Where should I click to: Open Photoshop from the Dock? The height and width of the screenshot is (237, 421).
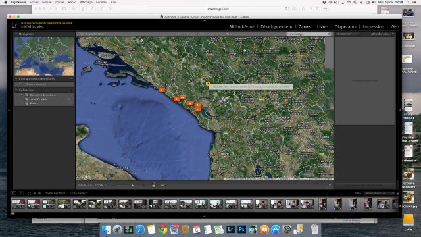(241, 230)
